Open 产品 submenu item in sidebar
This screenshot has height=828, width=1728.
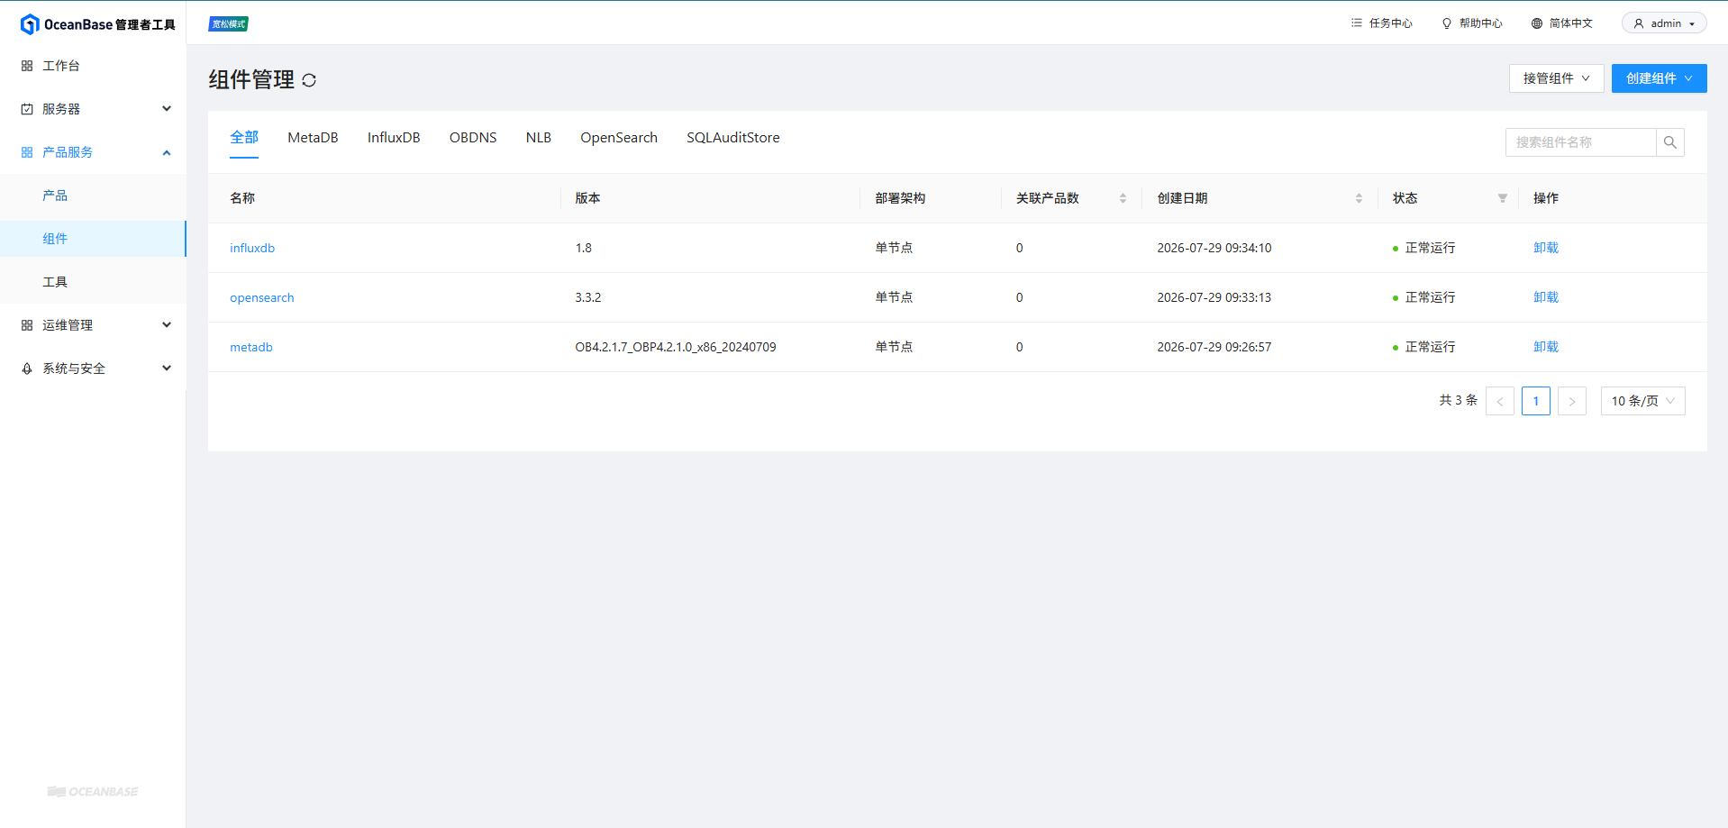pos(93,196)
